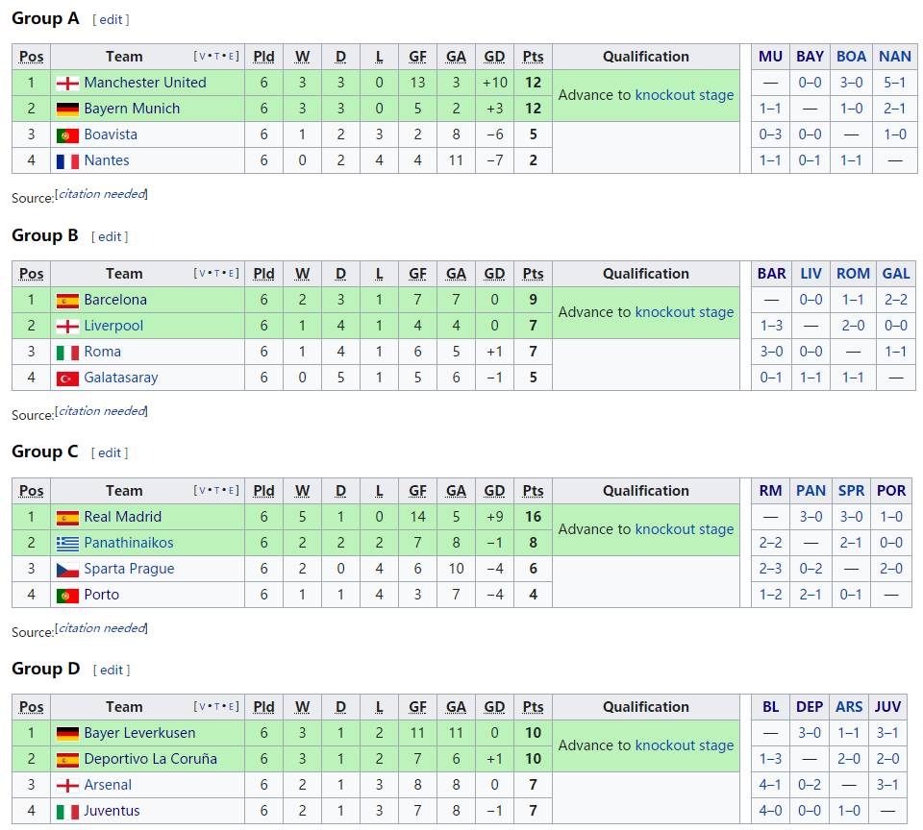Click the 5–1 result against Nantes

pos(895,83)
